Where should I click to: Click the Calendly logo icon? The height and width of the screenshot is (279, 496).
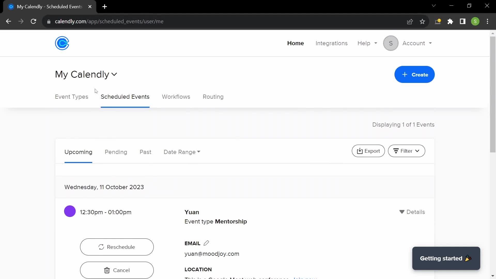62,43
